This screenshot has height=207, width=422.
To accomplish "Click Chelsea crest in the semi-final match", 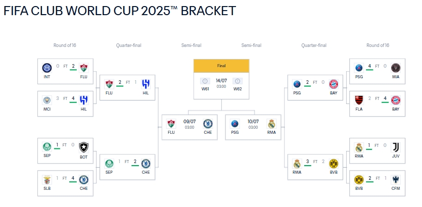I will click(x=207, y=124).
